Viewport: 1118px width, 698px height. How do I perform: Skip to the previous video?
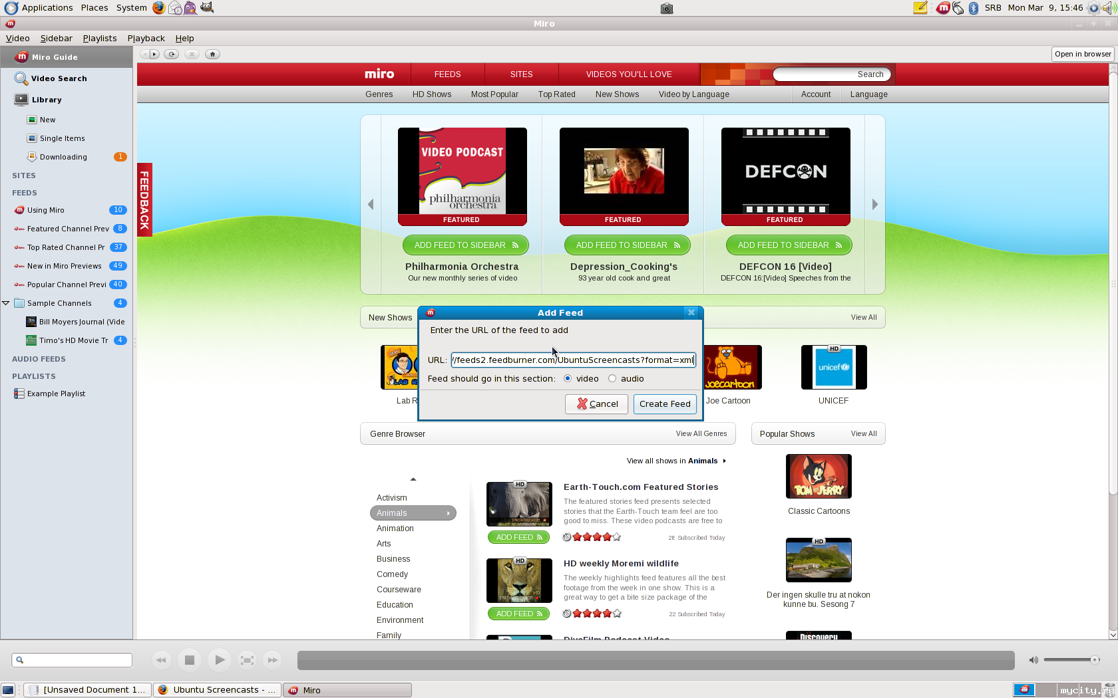tap(160, 660)
